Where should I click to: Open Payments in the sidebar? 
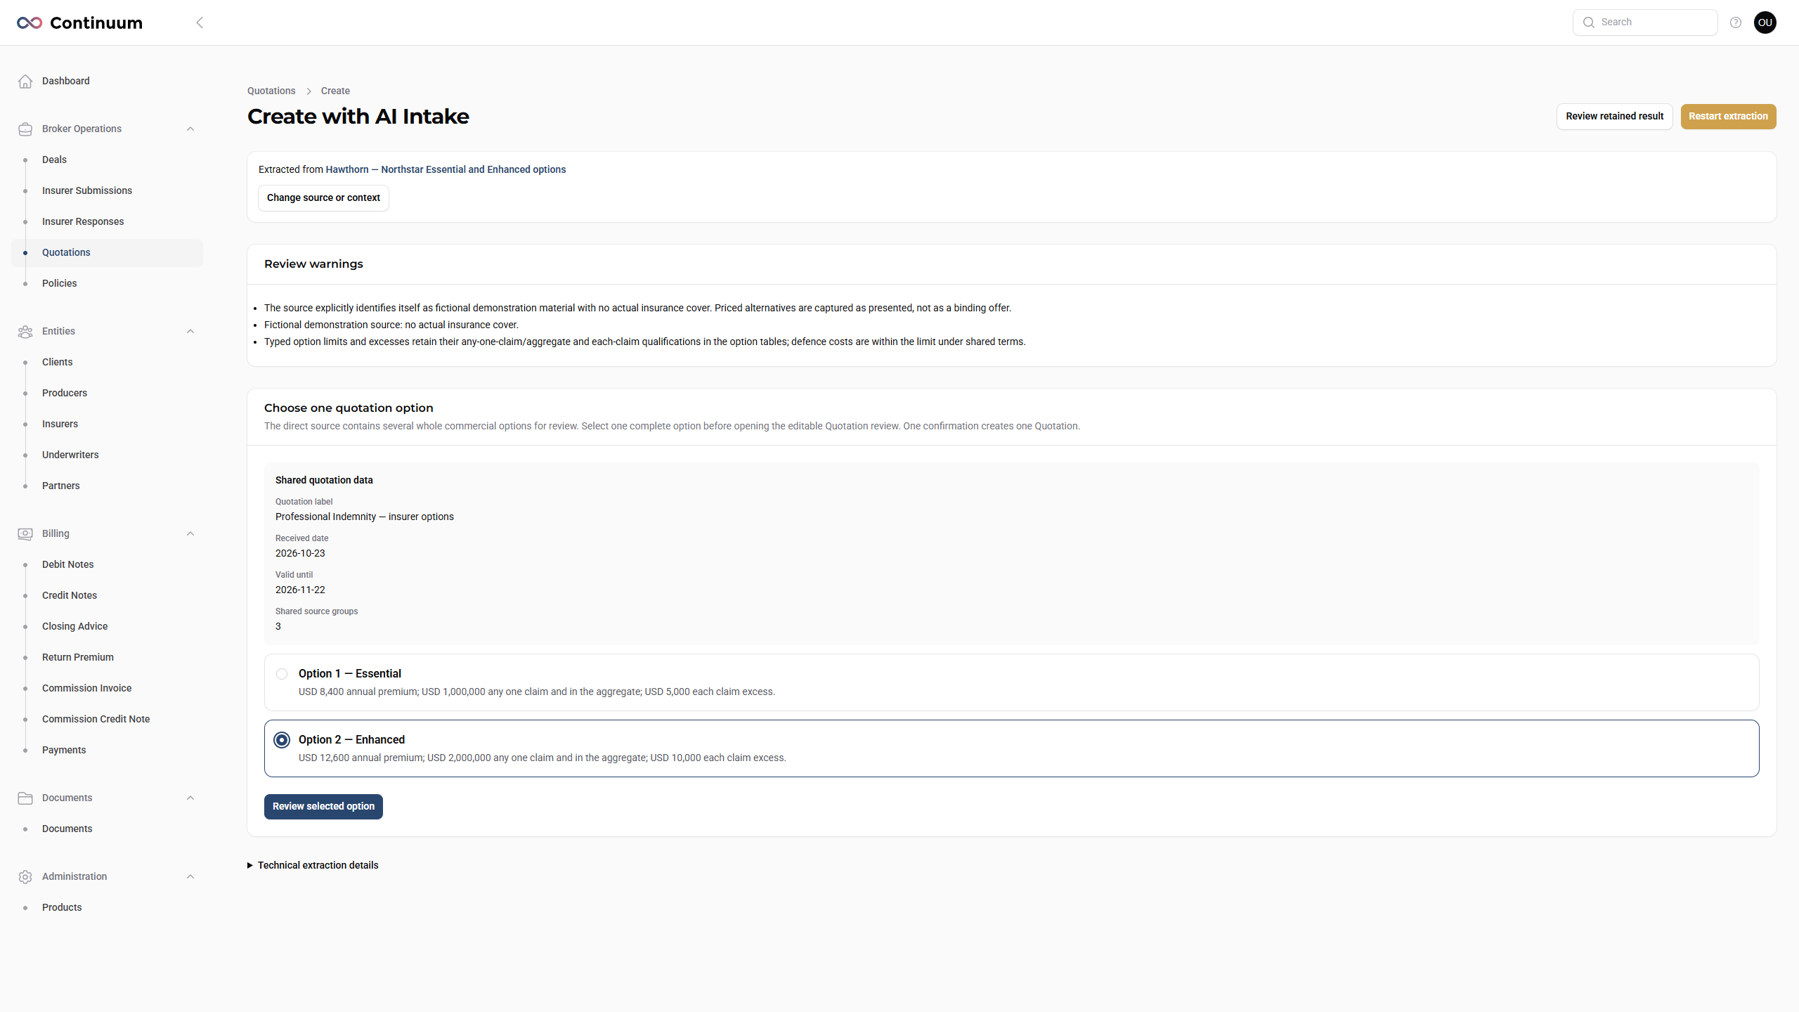(x=64, y=750)
